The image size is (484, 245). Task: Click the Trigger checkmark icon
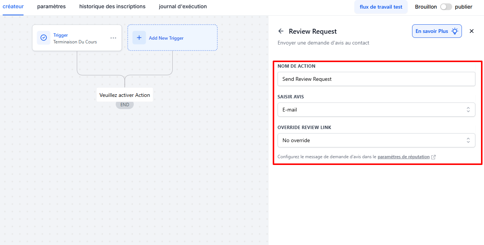pos(43,38)
